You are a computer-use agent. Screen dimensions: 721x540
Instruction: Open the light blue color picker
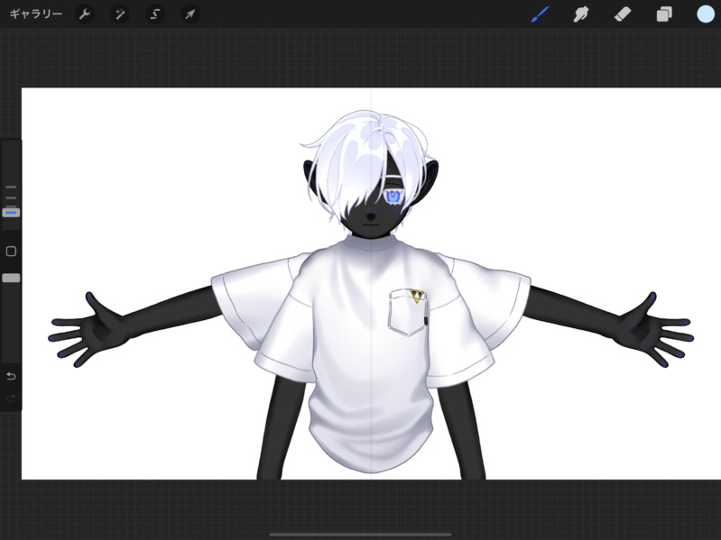pos(706,14)
